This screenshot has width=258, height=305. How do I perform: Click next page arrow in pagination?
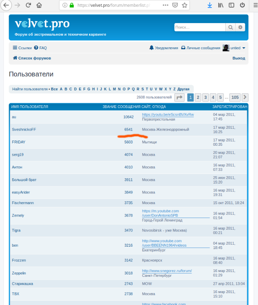245,97
